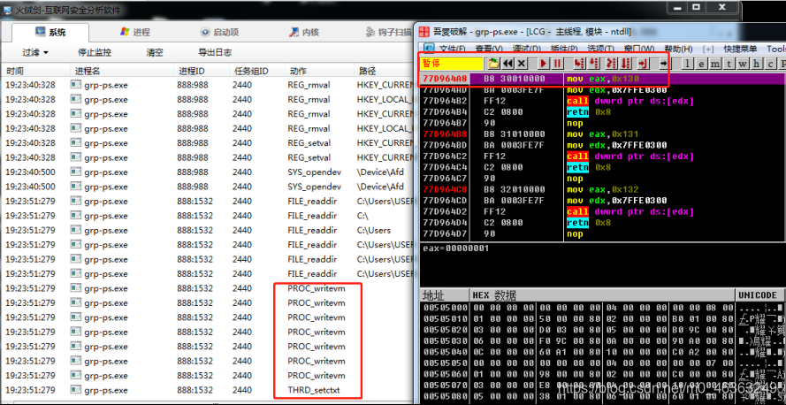Click the Open file icon in debugger toolbar
The image size is (786, 405).
(493, 64)
